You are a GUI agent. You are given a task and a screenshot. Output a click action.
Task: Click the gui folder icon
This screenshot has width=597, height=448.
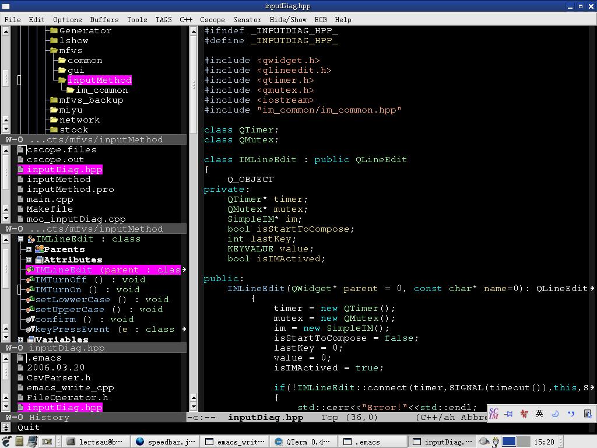click(x=62, y=70)
